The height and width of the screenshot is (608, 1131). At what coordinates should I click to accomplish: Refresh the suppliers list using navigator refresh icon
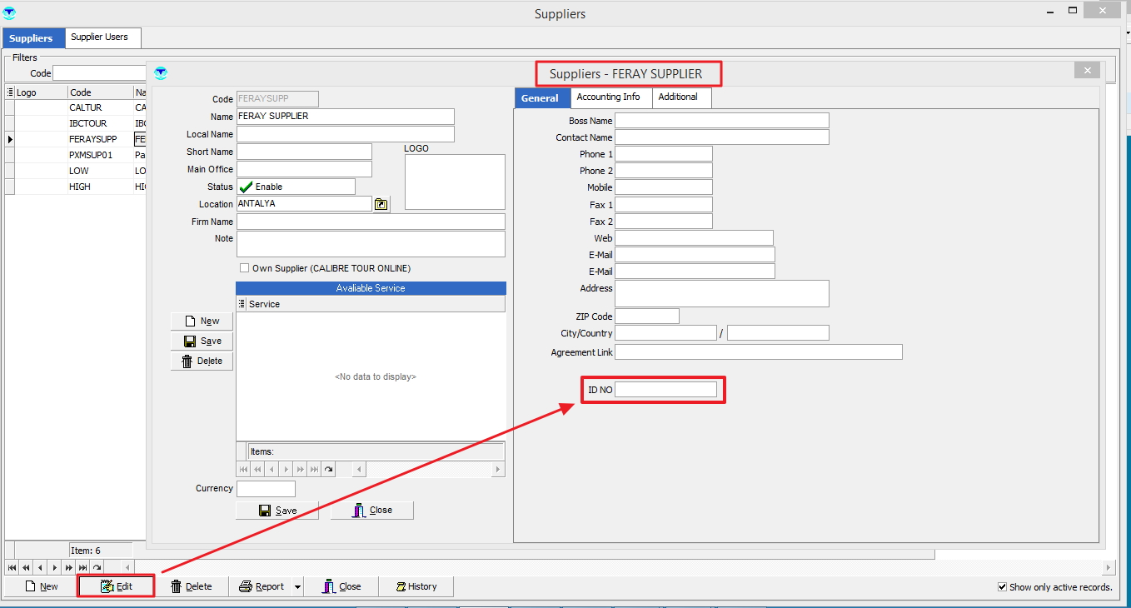point(97,567)
